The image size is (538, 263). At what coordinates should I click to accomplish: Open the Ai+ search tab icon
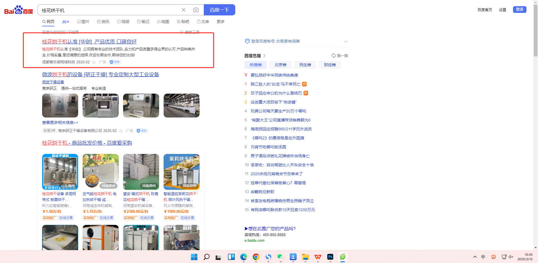click(x=65, y=22)
